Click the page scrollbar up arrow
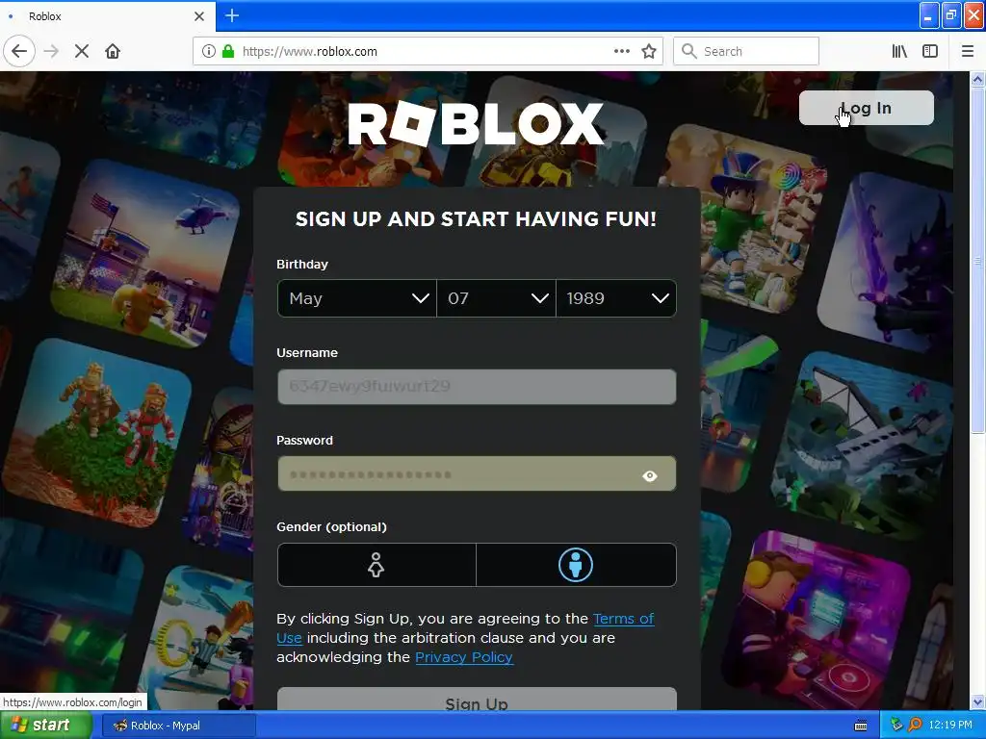Screen dimensions: 986x739 978,79
